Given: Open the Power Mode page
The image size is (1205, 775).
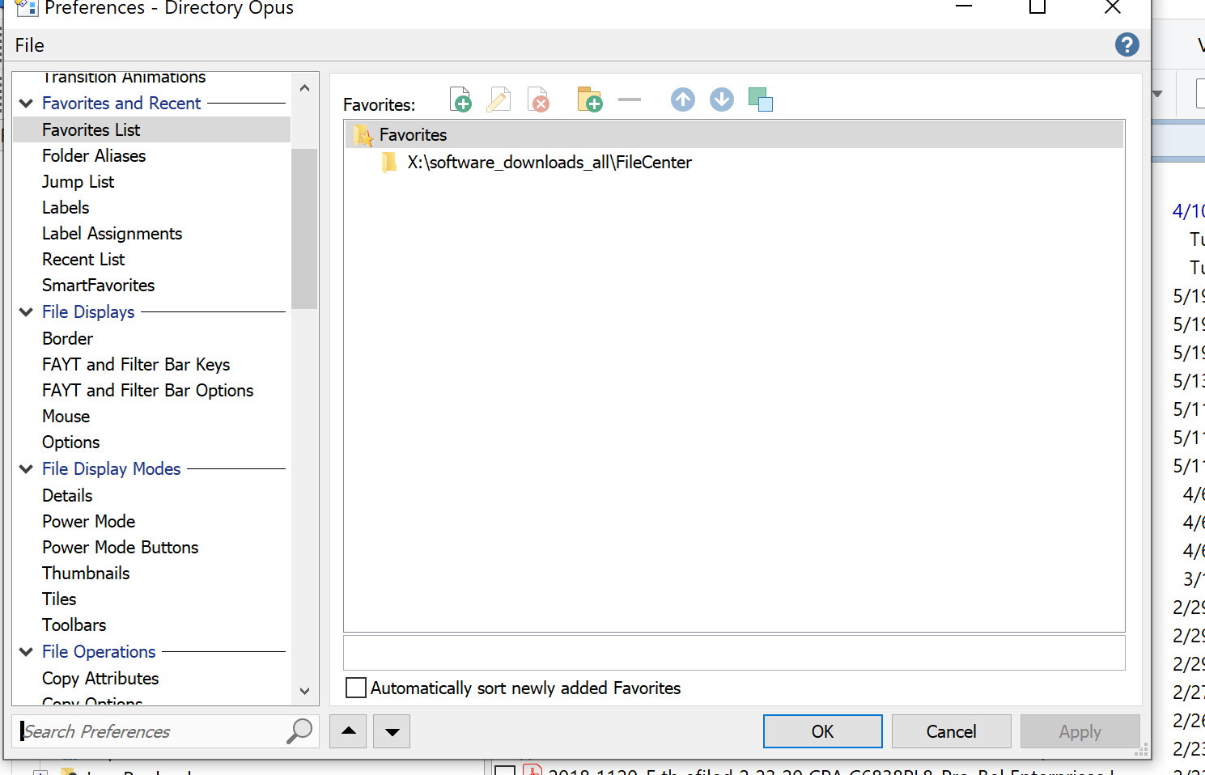Looking at the screenshot, I should pyautogui.click(x=88, y=521).
